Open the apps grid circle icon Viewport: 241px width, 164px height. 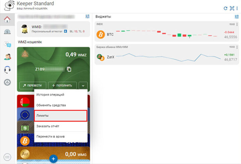pos(7,157)
